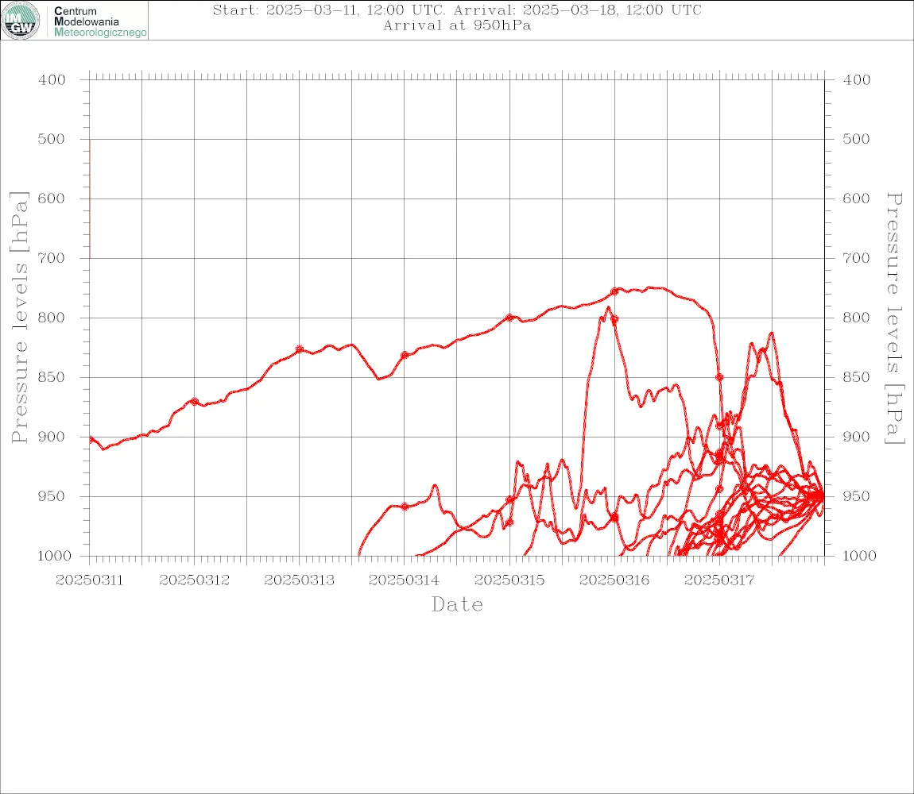Image resolution: width=914 pixels, height=794 pixels.
Task: Click the date label 20250316
Action: (x=614, y=580)
